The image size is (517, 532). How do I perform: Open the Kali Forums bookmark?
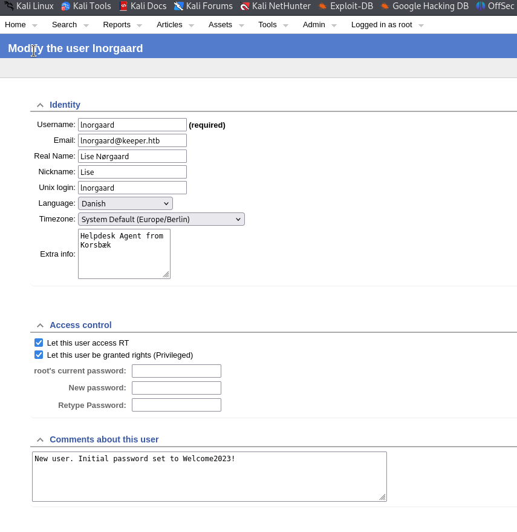(203, 6)
